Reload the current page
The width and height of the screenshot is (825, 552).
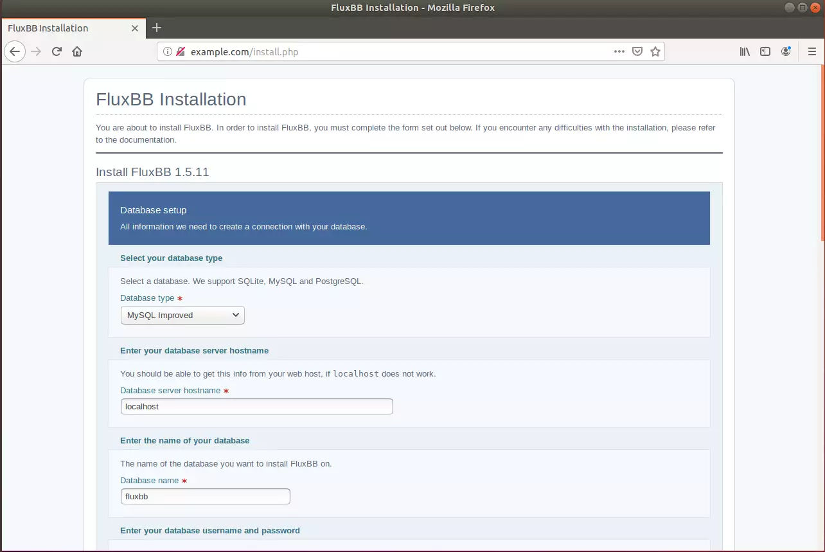(x=57, y=51)
